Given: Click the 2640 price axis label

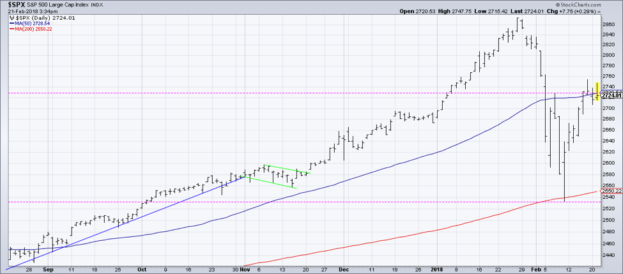Looking at the screenshot, I should point(609,141).
